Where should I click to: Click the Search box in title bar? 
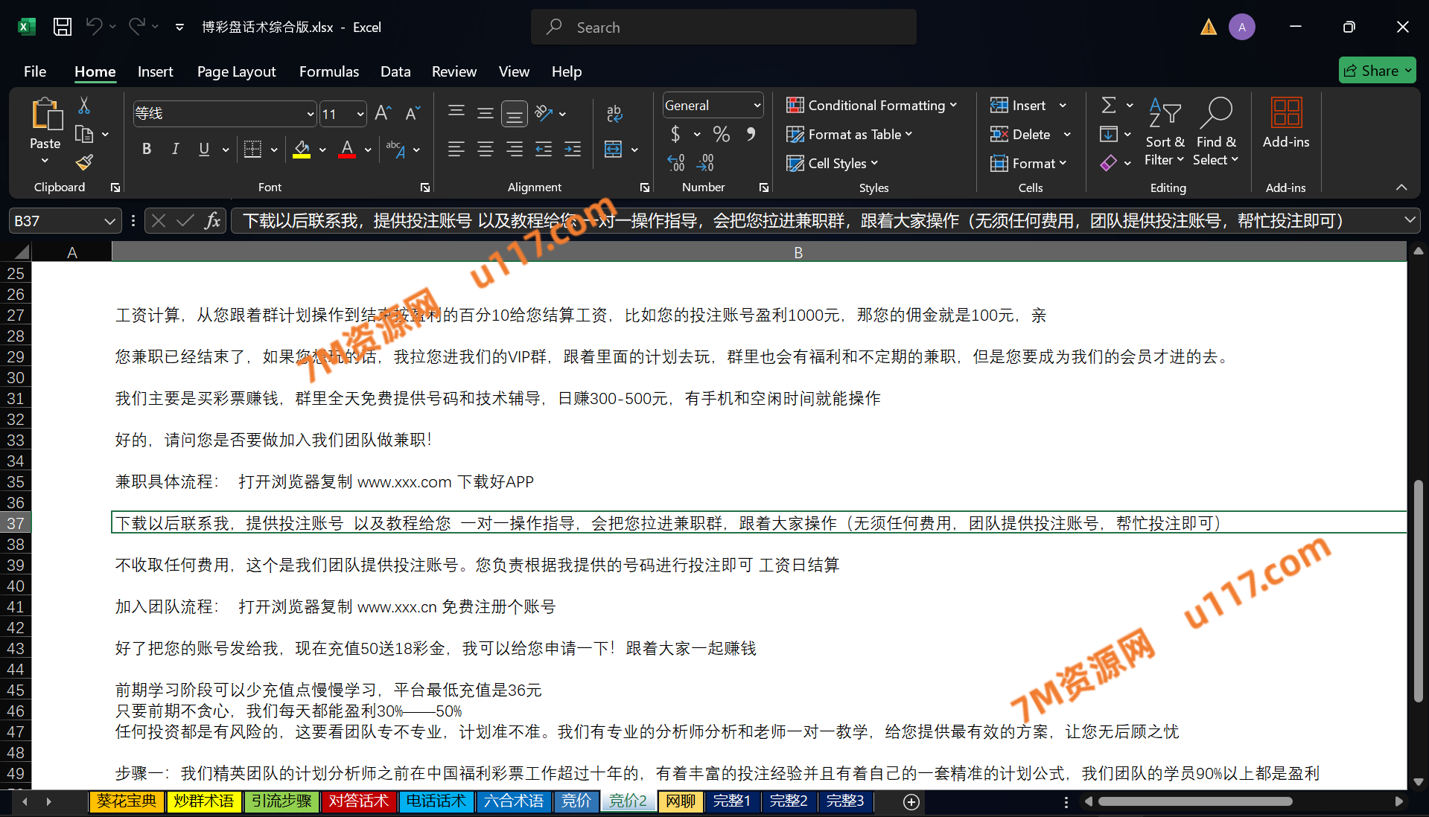(x=724, y=28)
